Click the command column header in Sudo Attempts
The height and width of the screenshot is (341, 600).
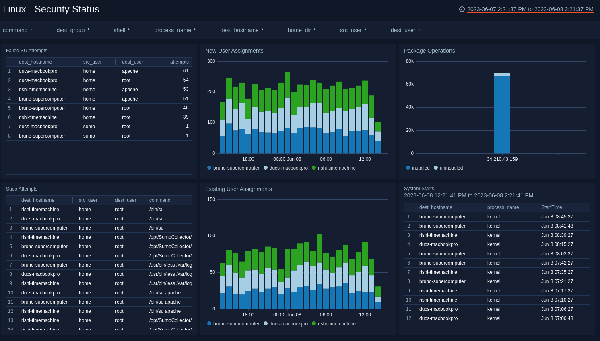point(159,200)
